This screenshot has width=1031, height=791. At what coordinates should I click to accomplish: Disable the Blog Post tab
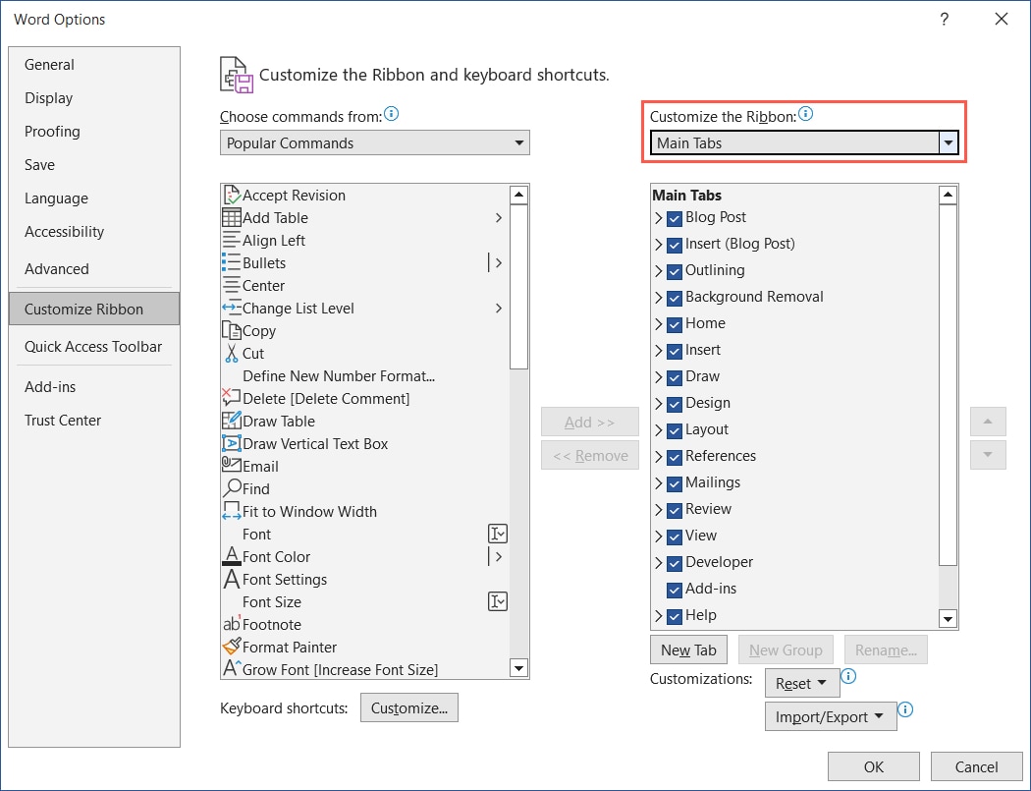tap(674, 217)
